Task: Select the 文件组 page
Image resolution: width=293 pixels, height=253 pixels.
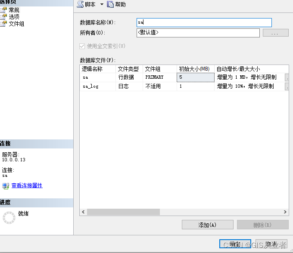Action: coord(16,24)
